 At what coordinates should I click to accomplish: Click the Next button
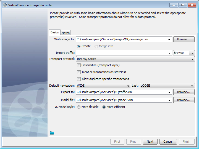(150, 142)
